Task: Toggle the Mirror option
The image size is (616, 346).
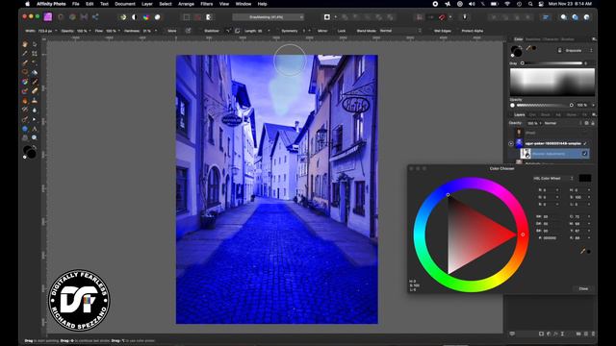Action: tap(322, 31)
